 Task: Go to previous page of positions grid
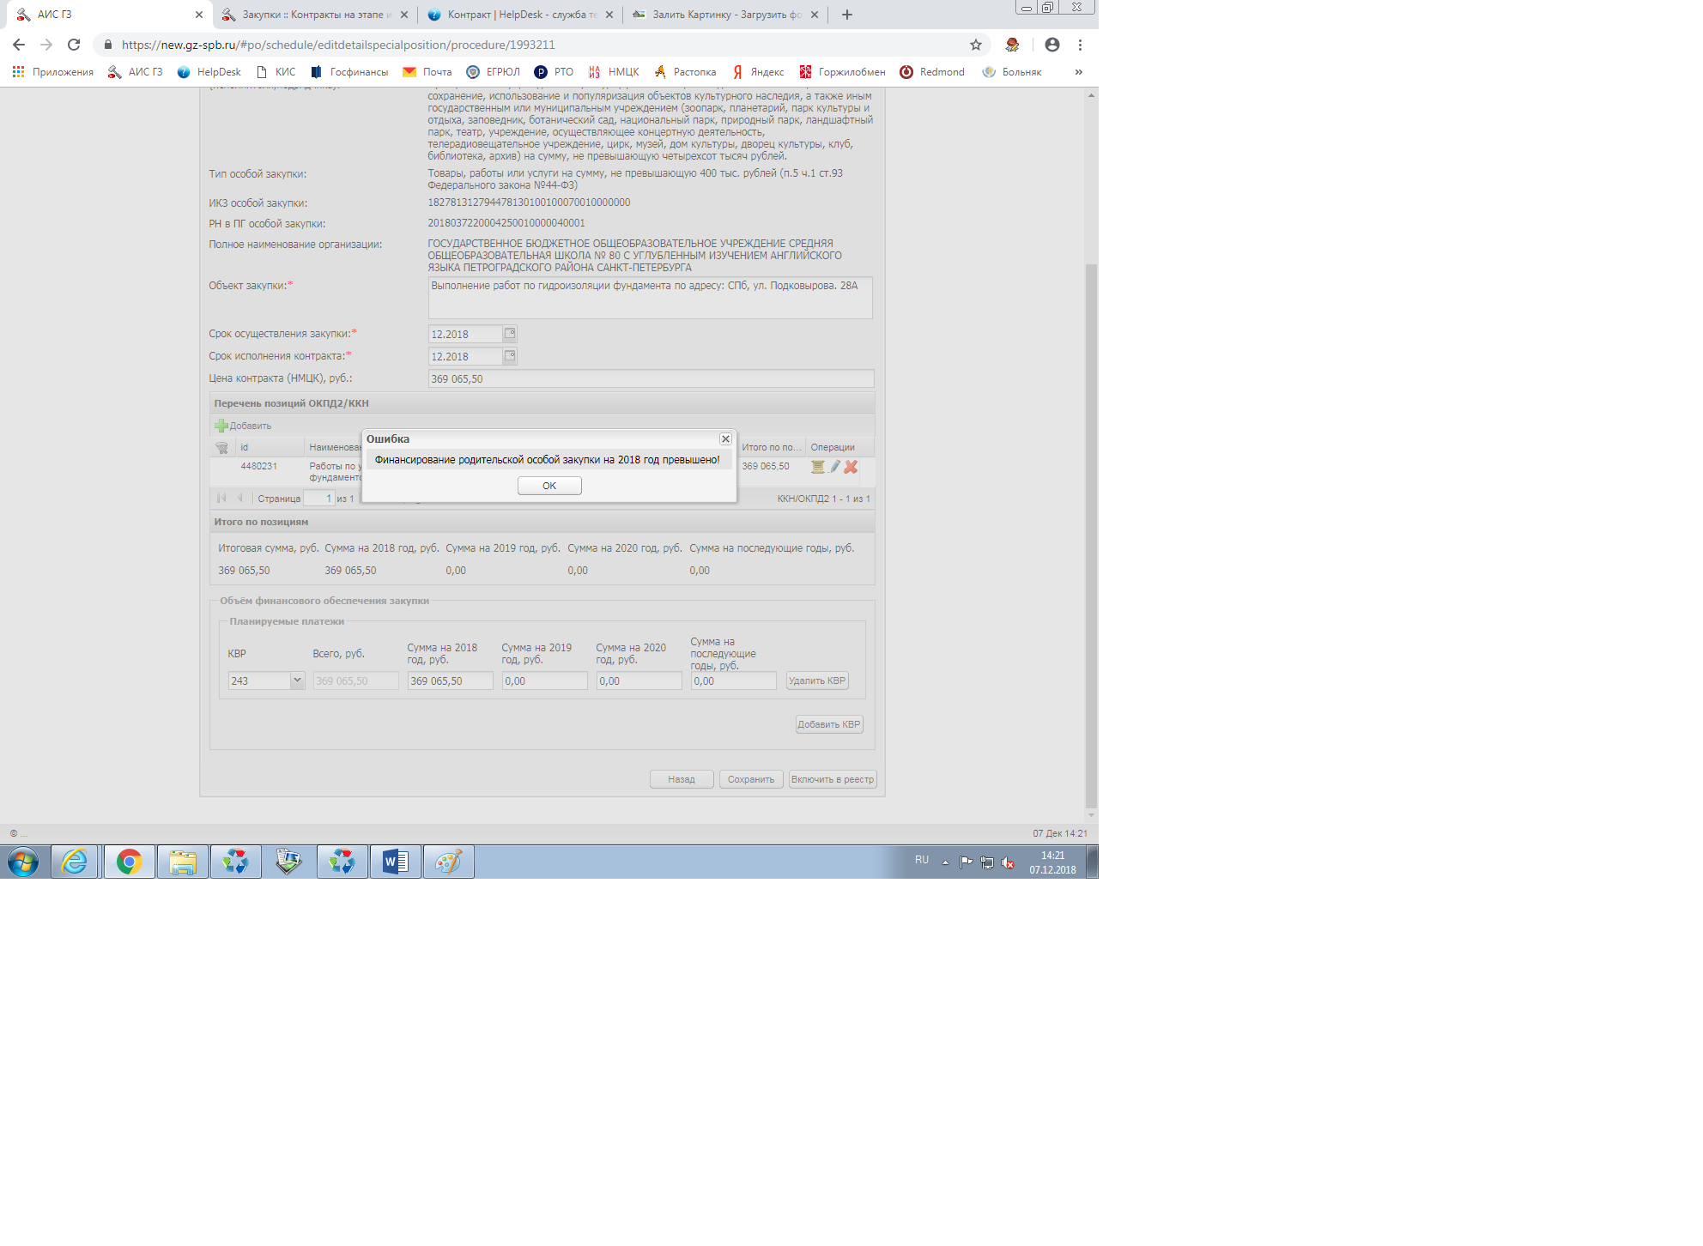[239, 498]
